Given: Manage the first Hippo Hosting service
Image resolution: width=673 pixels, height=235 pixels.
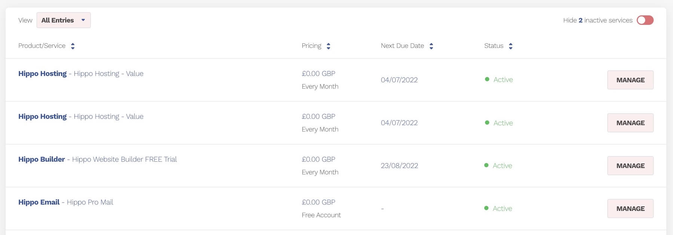Looking at the screenshot, I should coord(630,80).
